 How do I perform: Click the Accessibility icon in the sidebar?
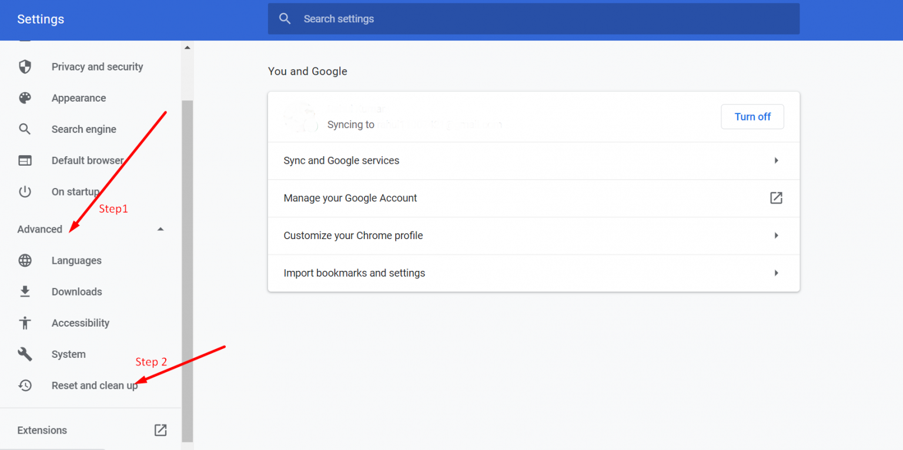pos(25,323)
